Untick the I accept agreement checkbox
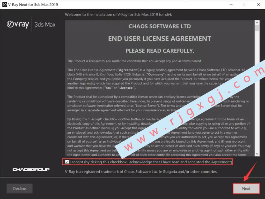This screenshot has height=199, width=265. pos(67,162)
